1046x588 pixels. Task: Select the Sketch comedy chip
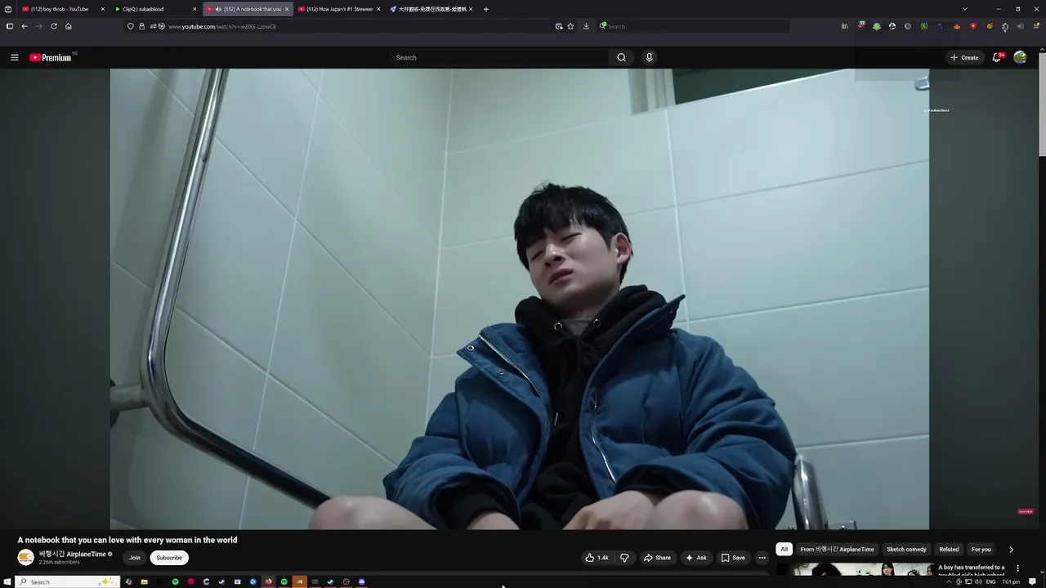(x=906, y=550)
